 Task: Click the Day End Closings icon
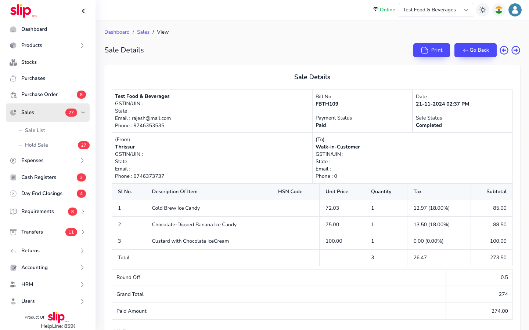coord(13,194)
